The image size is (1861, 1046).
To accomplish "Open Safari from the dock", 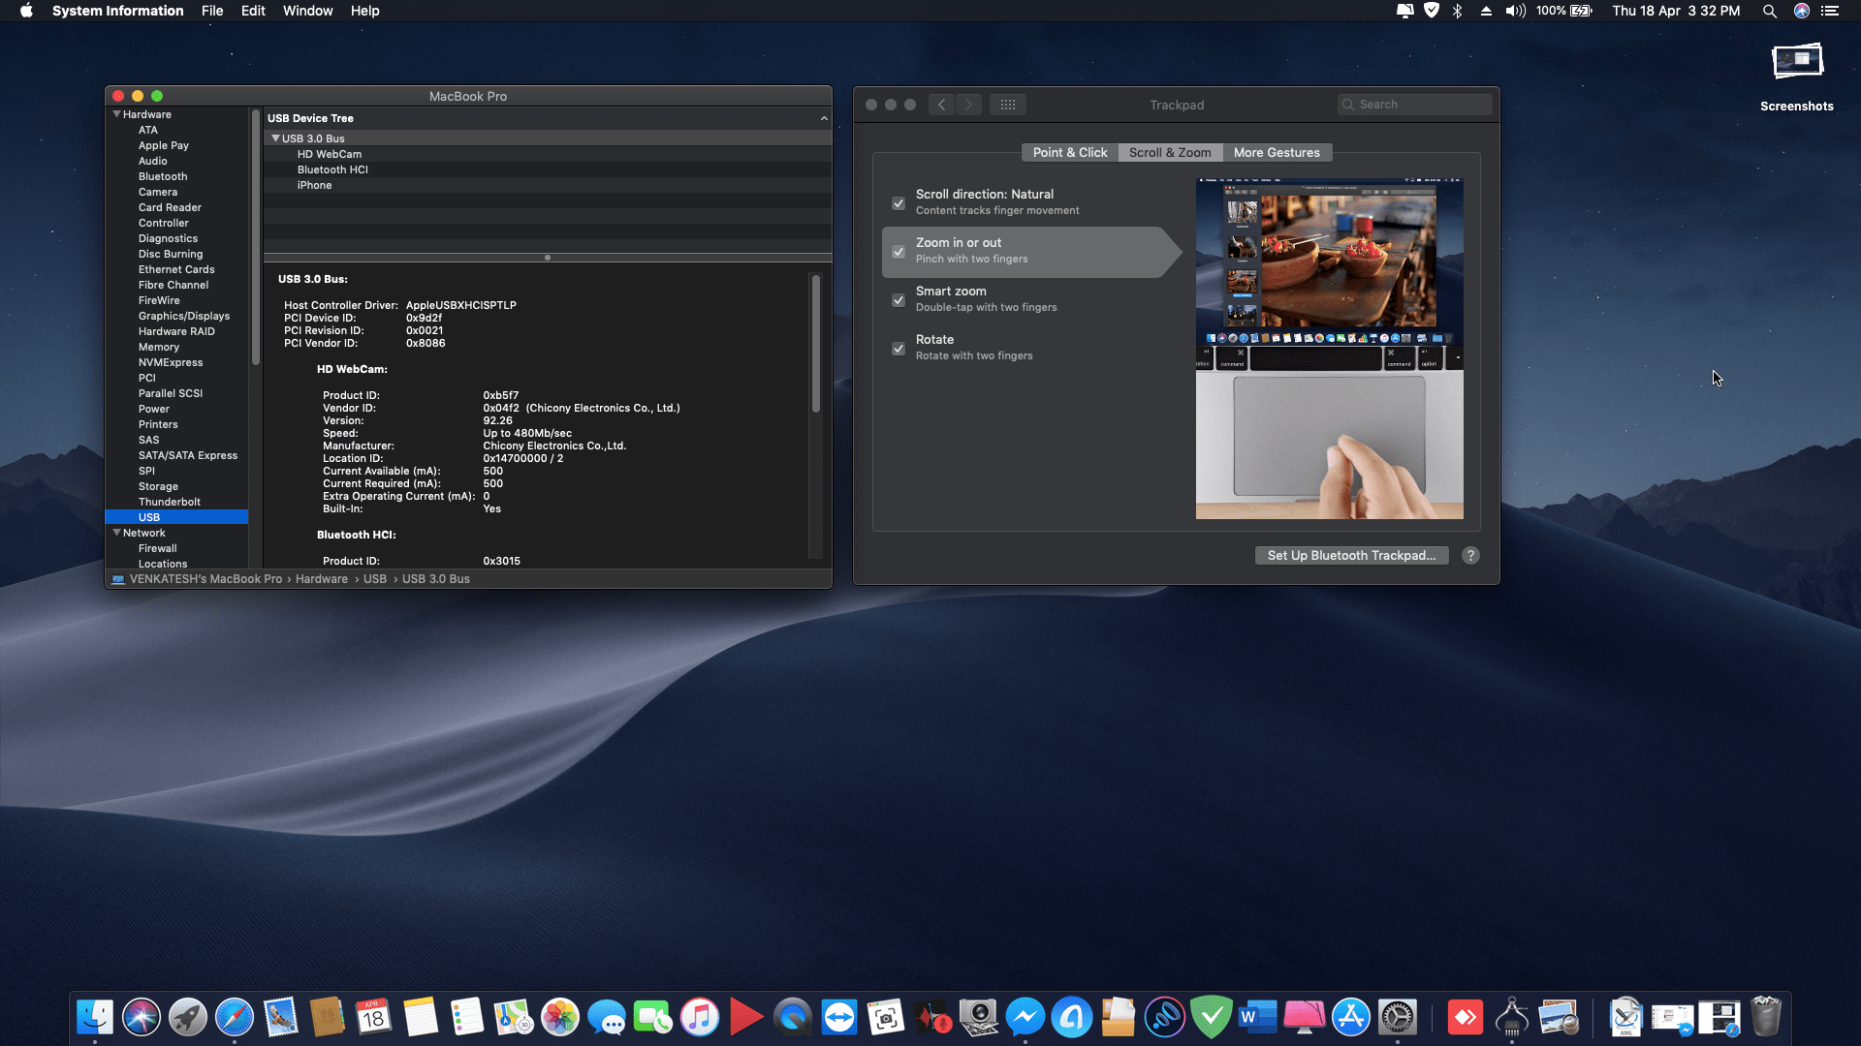I will pyautogui.click(x=234, y=1017).
